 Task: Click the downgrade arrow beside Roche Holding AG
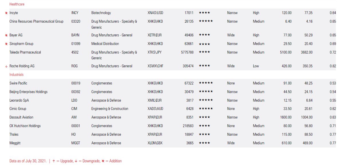click(6, 66)
